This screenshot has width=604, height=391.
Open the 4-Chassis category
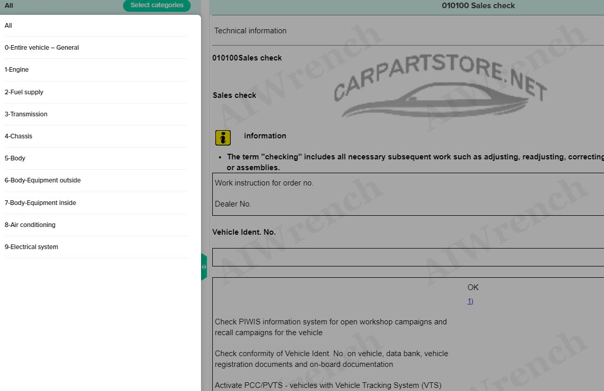pos(18,136)
